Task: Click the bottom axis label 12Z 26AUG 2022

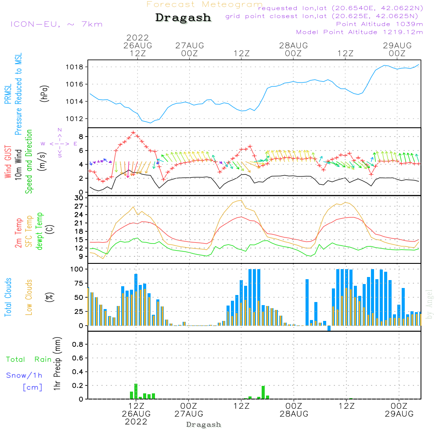Action: point(136,414)
